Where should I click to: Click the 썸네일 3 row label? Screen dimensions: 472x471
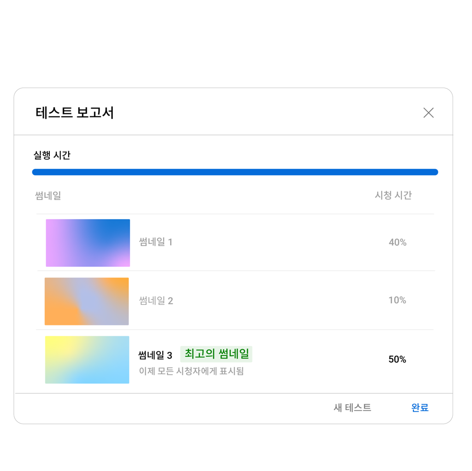pyautogui.click(x=155, y=355)
